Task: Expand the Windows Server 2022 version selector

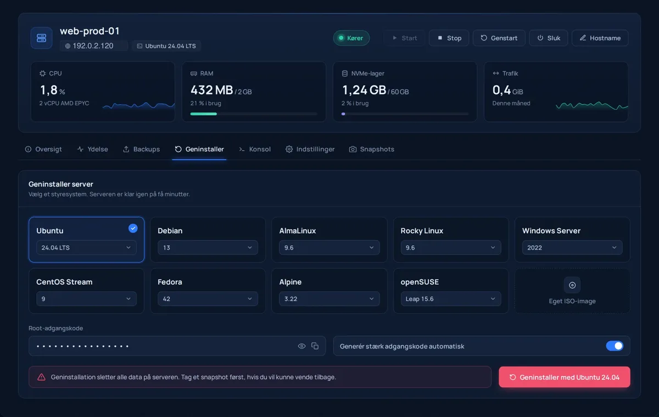Action: 572,247
